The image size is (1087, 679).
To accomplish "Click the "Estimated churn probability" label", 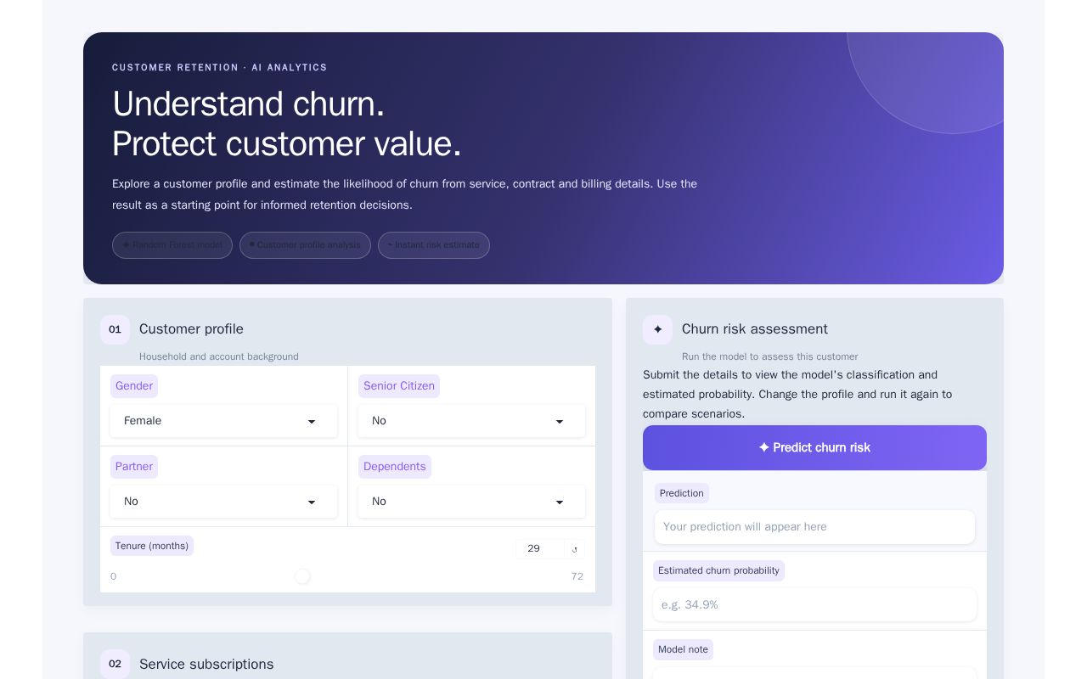I will (x=718, y=570).
